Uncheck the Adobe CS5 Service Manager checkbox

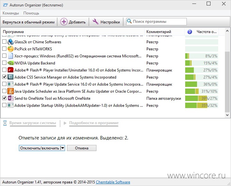tap(4, 77)
